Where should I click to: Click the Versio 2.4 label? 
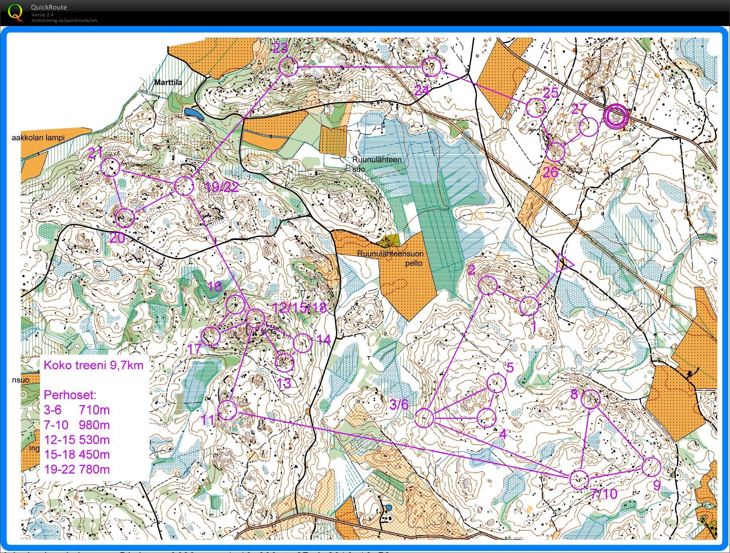[43, 15]
